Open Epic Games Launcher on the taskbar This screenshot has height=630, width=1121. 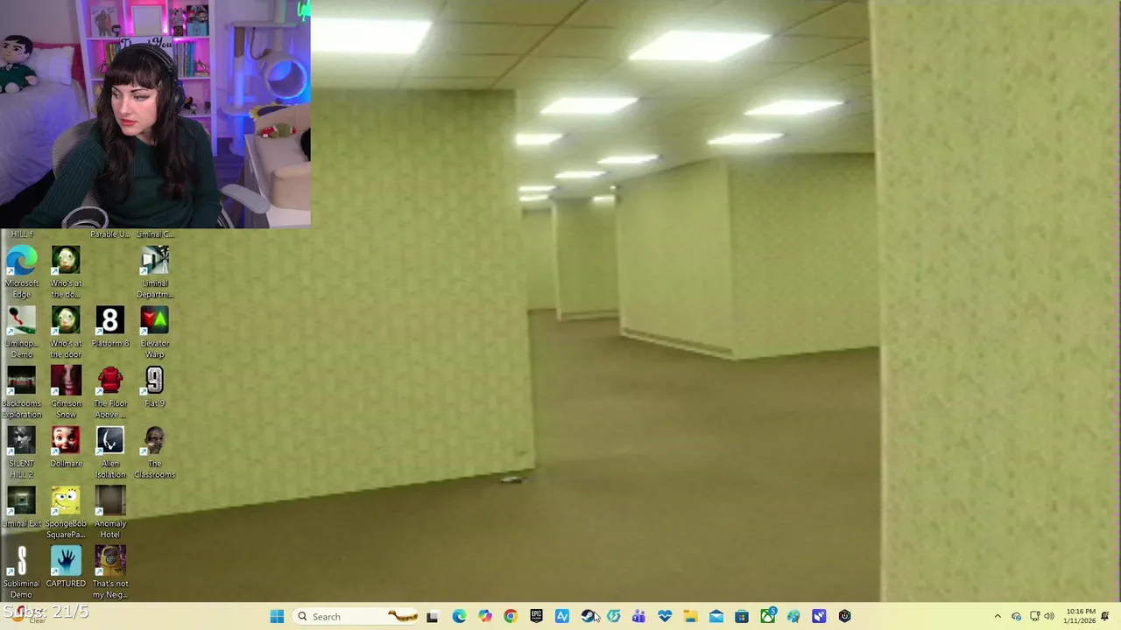pyautogui.click(x=536, y=617)
